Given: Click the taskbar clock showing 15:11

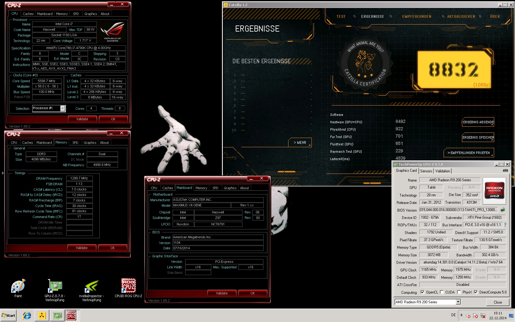Looking at the screenshot, I should 498,316.
